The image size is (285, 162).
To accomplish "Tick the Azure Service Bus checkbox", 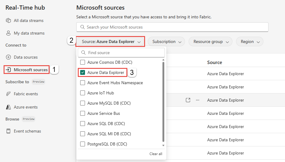I will [83, 113].
